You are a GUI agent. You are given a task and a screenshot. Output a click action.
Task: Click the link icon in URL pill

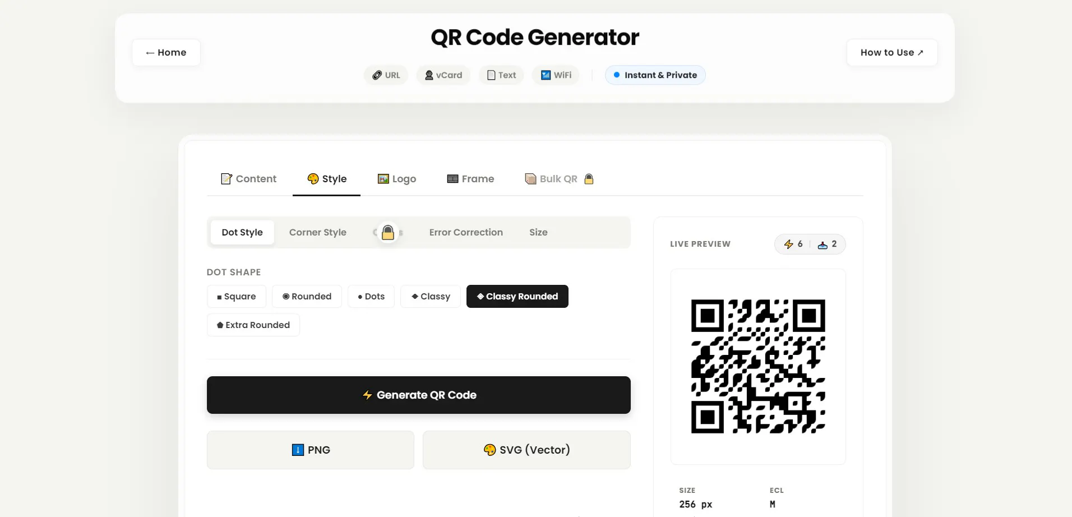pos(377,75)
